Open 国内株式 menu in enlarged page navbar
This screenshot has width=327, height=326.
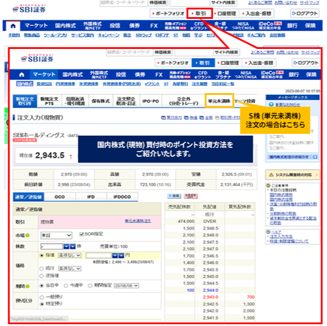point(72,74)
